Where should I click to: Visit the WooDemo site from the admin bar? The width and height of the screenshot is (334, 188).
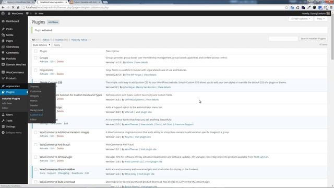pos(15,14)
